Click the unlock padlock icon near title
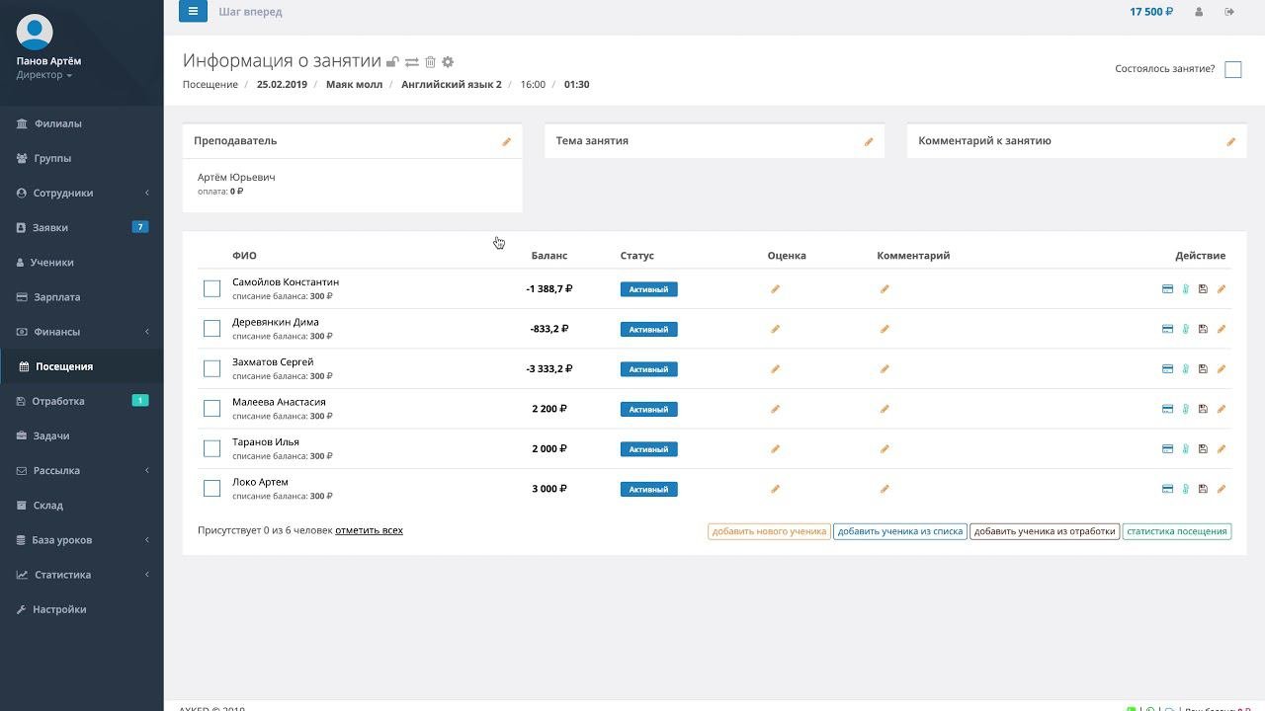 (x=392, y=62)
